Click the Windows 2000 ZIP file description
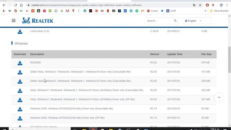The image size is (231, 130). (67, 118)
